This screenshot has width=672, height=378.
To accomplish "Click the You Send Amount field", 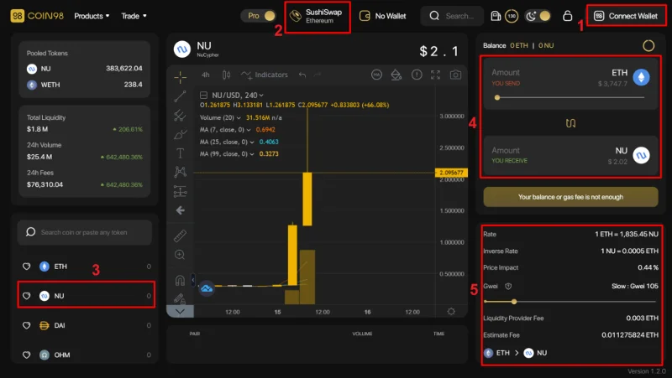I will click(506, 73).
